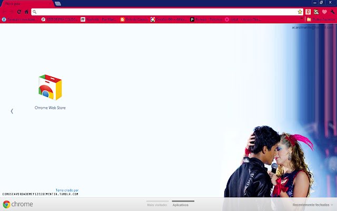Expand the Recentemente fechadas list
The image size is (337, 211).
click(313, 205)
